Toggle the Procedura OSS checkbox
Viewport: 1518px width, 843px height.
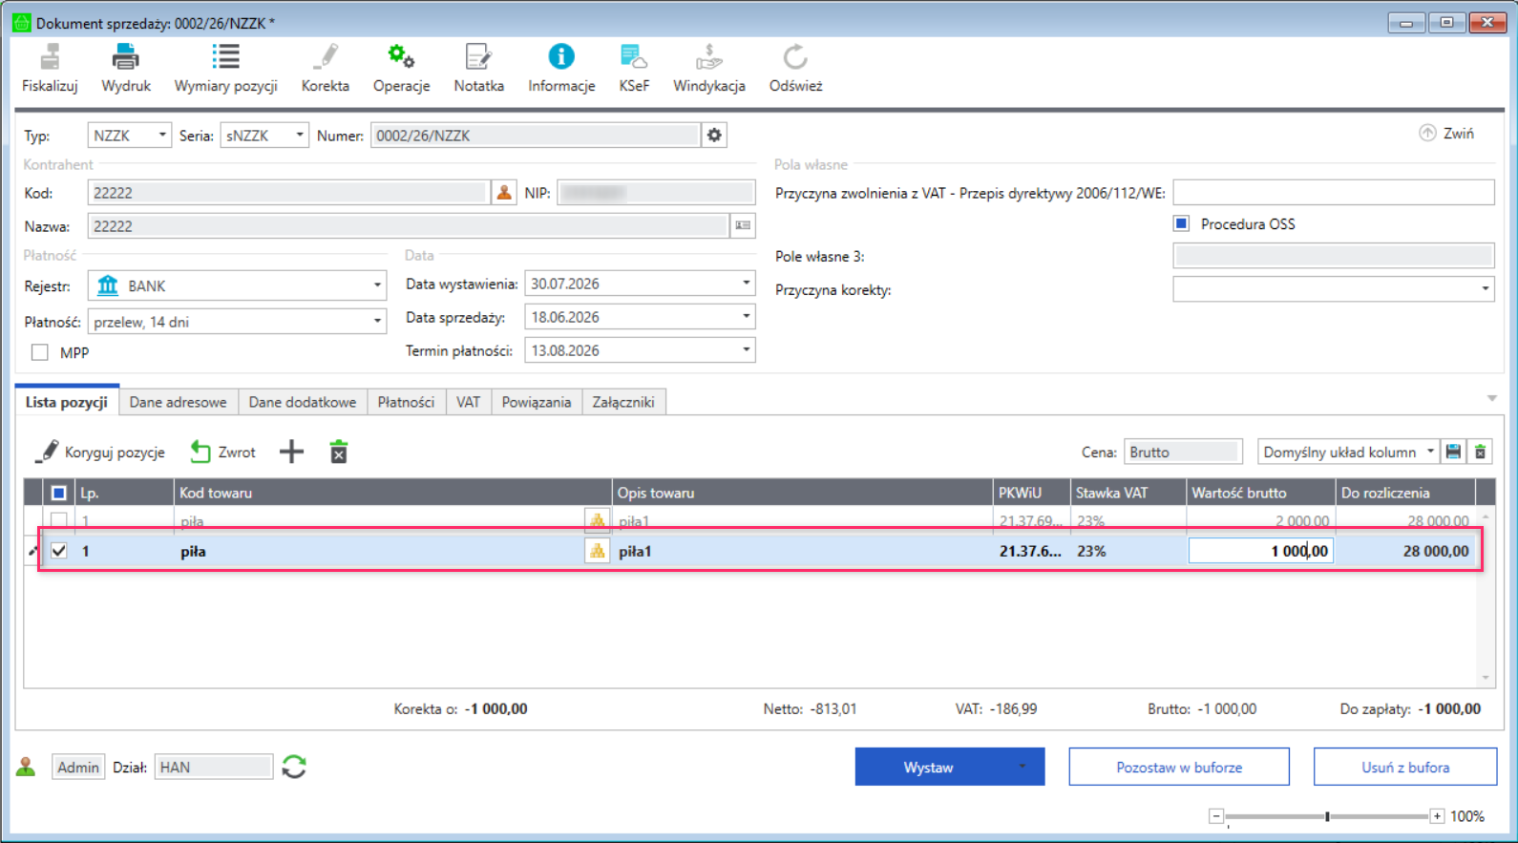pos(1181,223)
